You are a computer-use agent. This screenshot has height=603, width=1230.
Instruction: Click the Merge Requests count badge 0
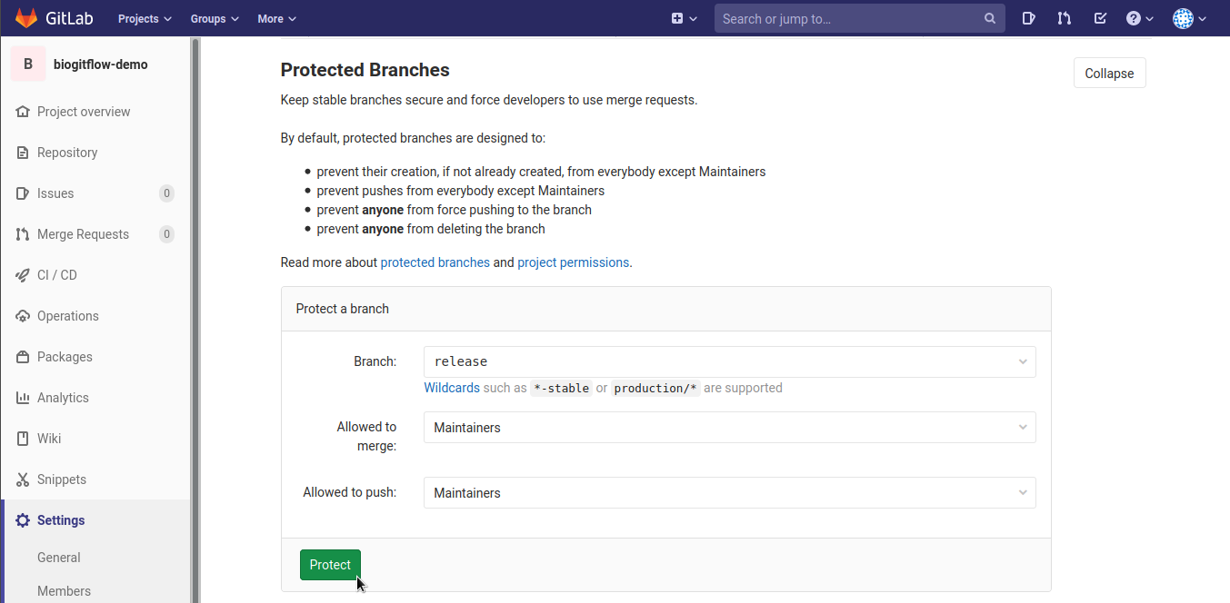click(166, 234)
